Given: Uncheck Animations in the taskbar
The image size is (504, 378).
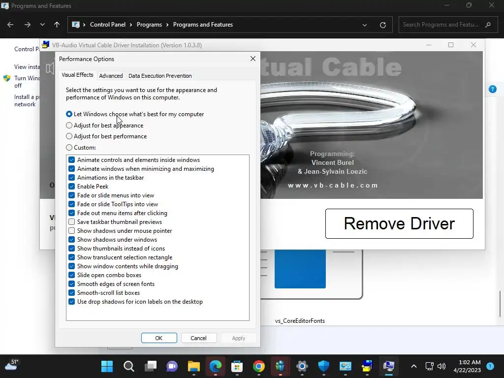Looking at the screenshot, I should pyautogui.click(x=72, y=177).
